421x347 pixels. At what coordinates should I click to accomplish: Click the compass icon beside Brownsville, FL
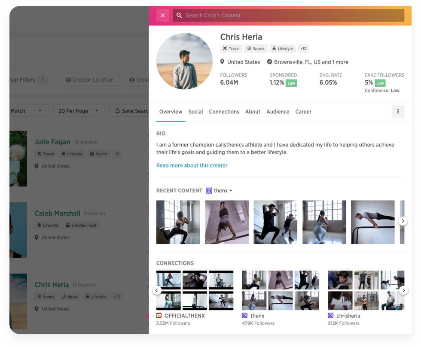point(269,62)
